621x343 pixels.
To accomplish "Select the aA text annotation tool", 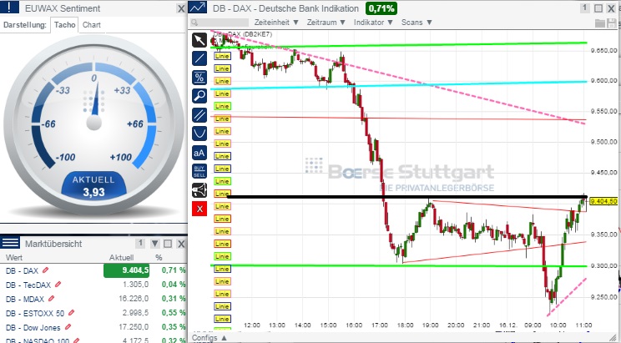I will (x=199, y=153).
